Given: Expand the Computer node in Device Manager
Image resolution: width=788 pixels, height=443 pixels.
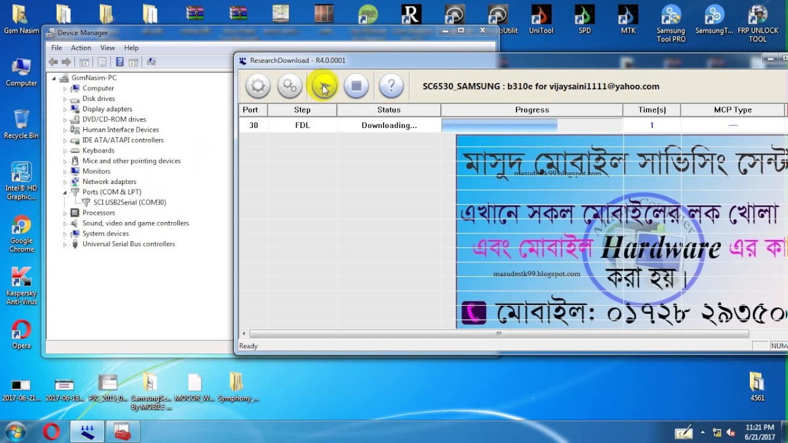Looking at the screenshot, I should coord(65,89).
